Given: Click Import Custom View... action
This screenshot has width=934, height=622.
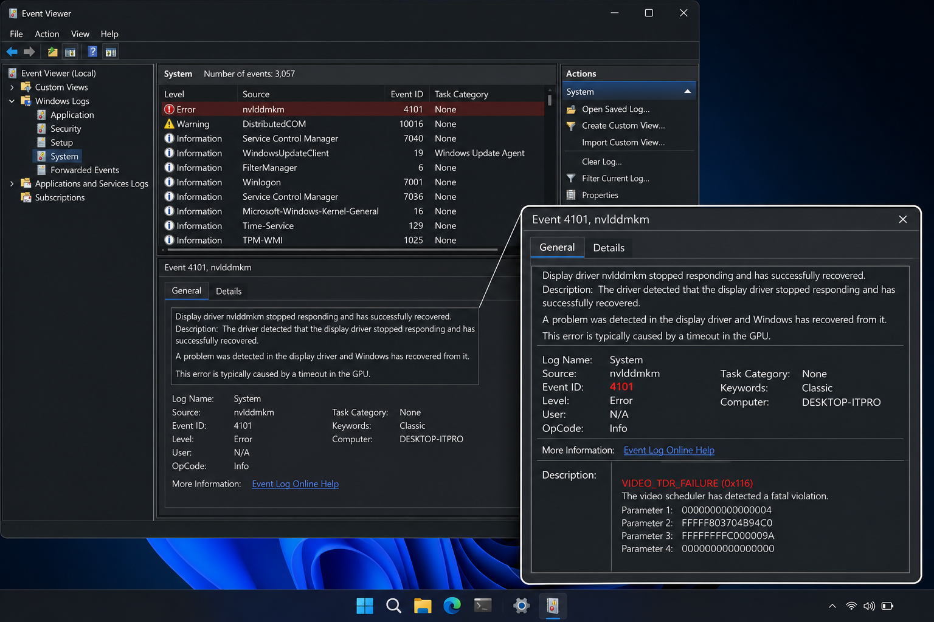Looking at the screenshot, I should tap(623, 143).
